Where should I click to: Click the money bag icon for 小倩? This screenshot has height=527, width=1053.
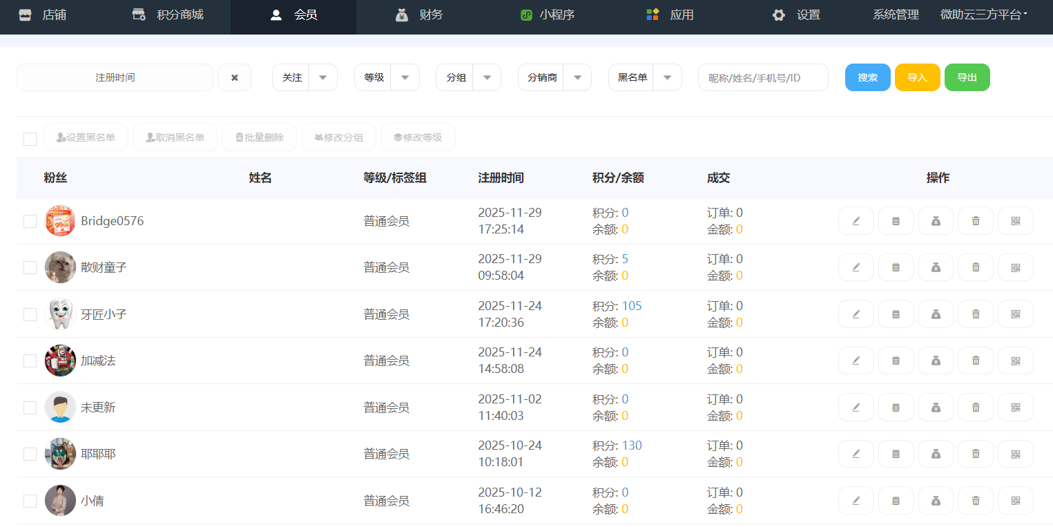tap(936, 501)
